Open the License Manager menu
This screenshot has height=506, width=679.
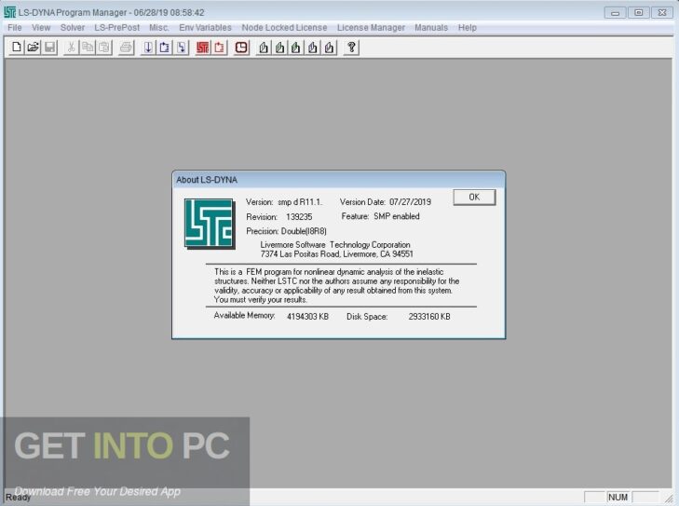[371, 28]
